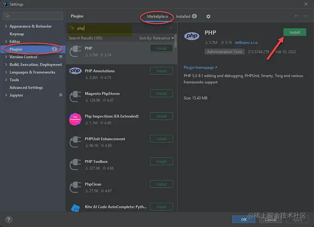
Task: Install Kite AI Code AutoComplete plugin
Action: [x=161, y=207]
